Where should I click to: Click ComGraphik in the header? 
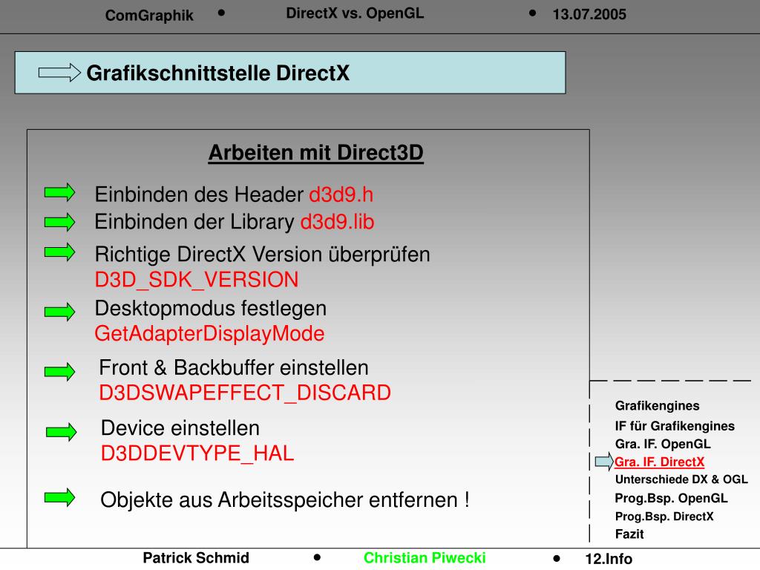coord(149,16)
